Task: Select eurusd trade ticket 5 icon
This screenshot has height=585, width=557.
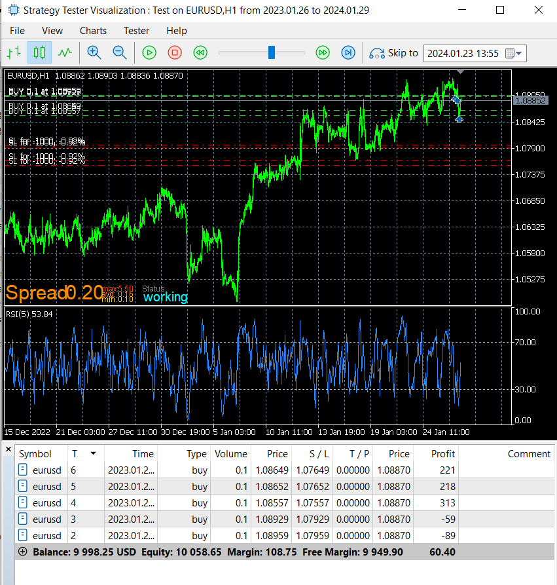Action: 23,486
